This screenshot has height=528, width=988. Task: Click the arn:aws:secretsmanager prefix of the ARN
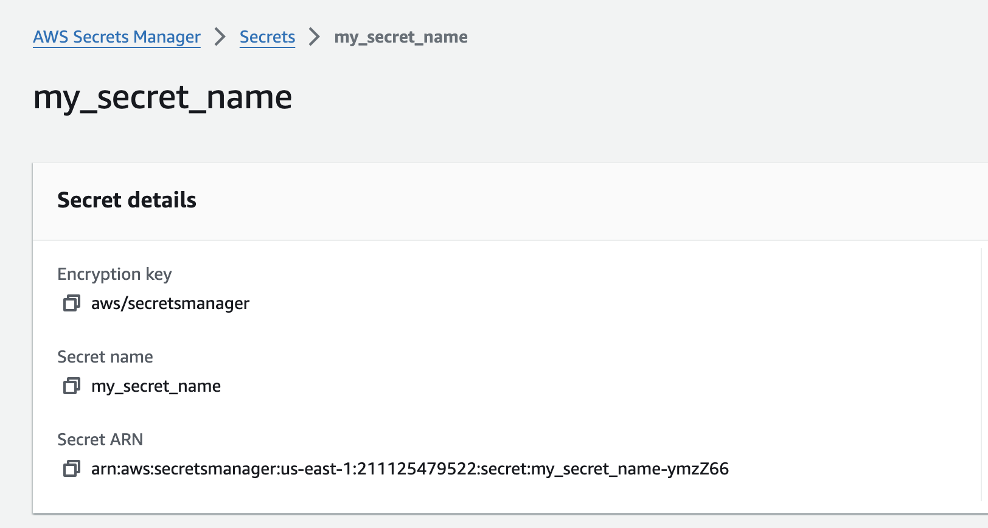click(x=184, y=469)
